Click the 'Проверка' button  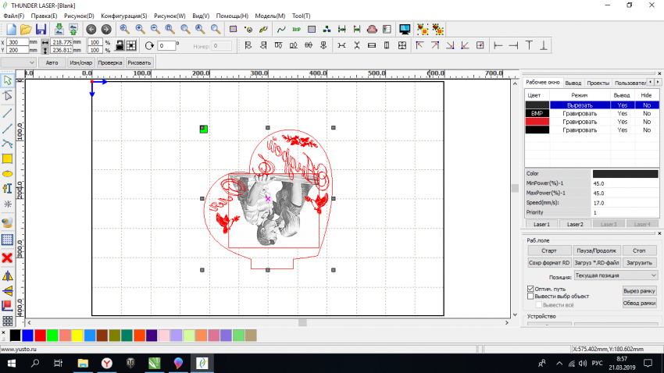click(x=110, y=62)
